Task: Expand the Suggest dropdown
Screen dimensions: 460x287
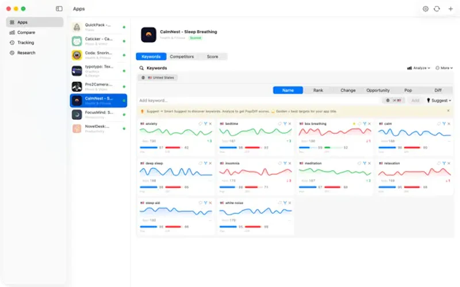Action: [439, 100]
